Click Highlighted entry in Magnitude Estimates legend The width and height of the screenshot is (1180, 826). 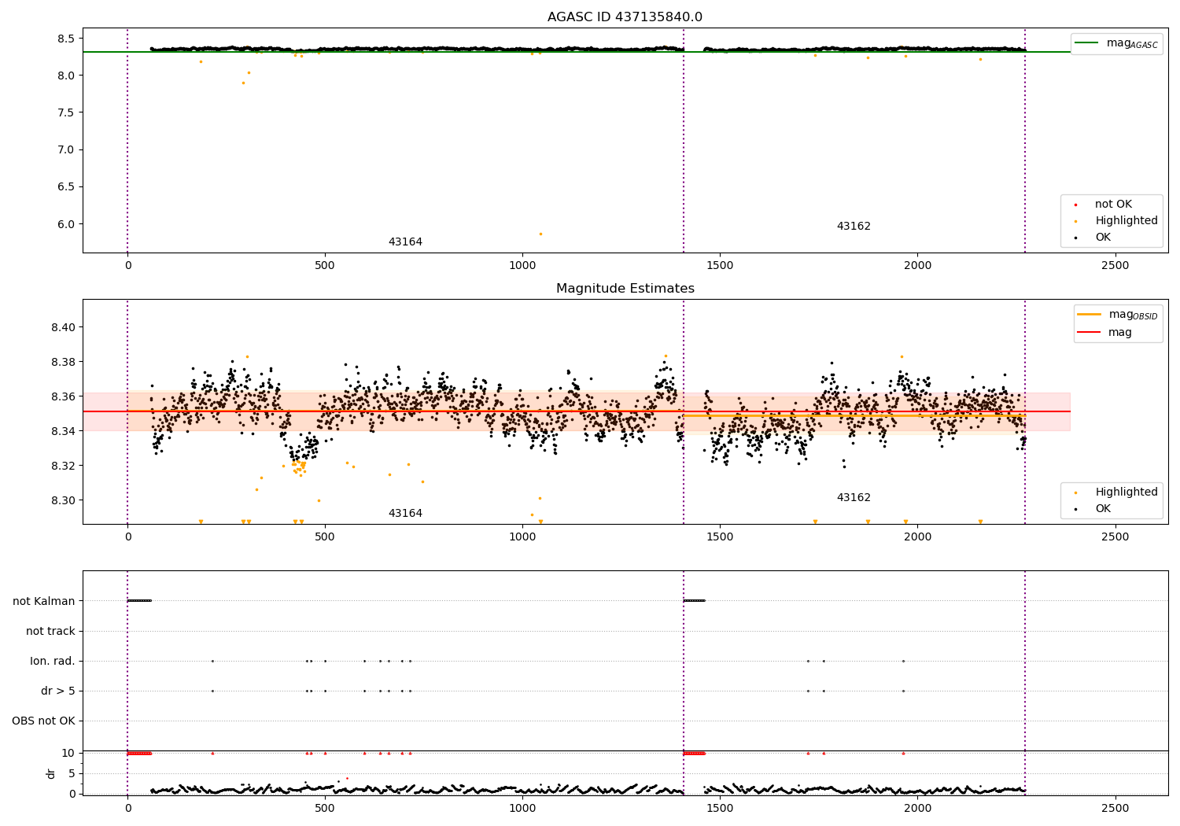click(x=1127, y=492)
